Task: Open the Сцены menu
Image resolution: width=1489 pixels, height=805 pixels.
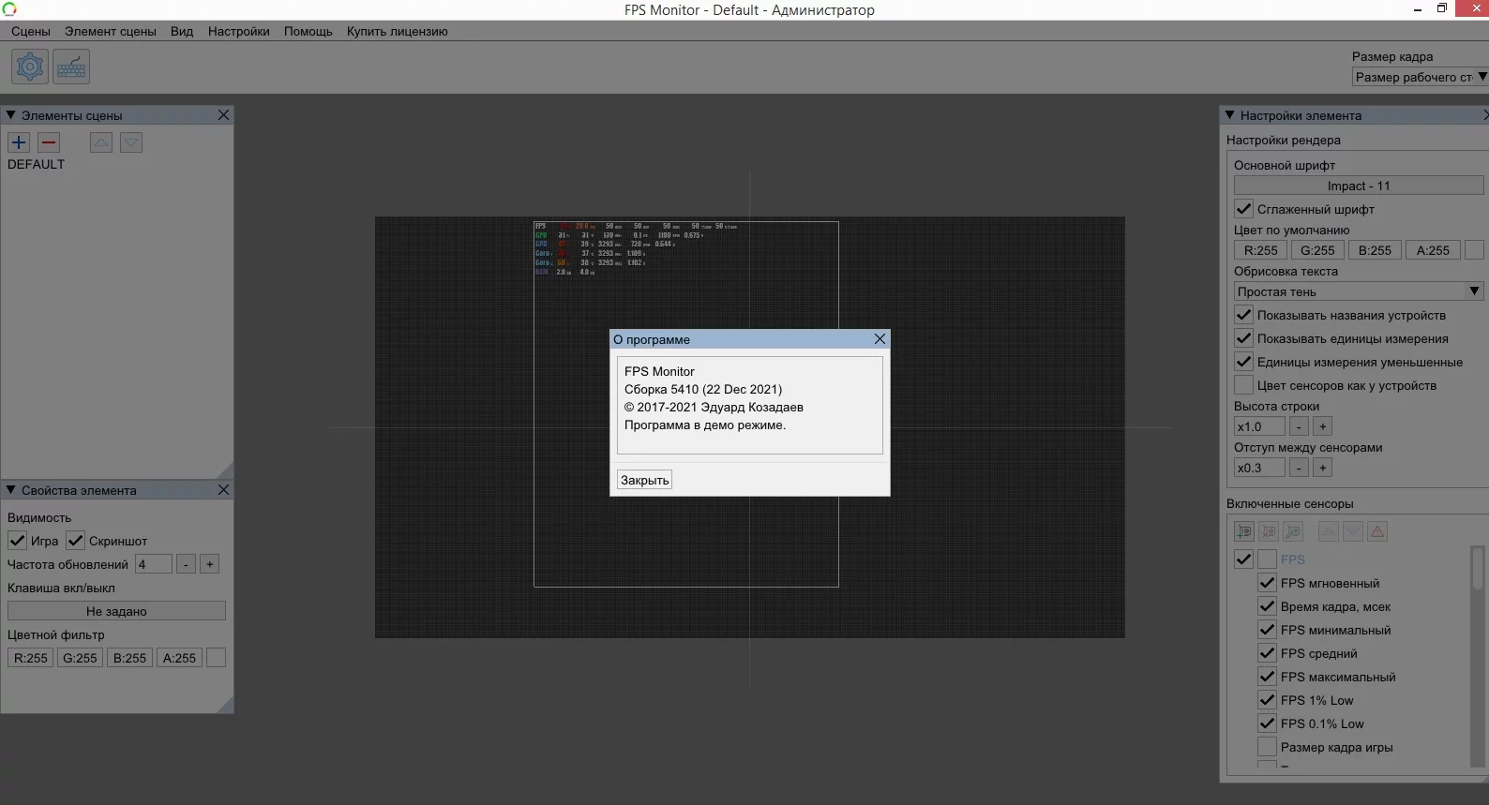Action: pyautogui.click(x=31, y=31)
